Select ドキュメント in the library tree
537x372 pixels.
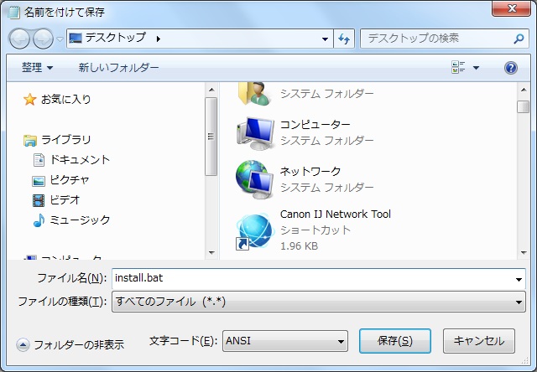pyautogui.click(x=80, y=159)
